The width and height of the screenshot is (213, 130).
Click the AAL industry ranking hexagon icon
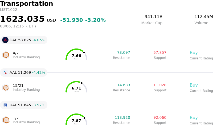[x=6, y=87]
